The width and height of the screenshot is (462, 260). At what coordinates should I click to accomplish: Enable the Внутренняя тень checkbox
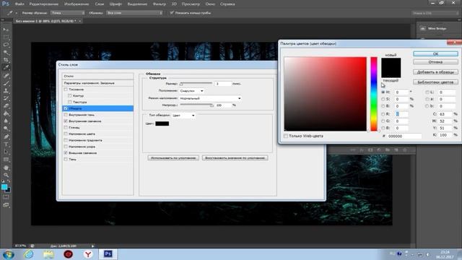coord(66,115)
